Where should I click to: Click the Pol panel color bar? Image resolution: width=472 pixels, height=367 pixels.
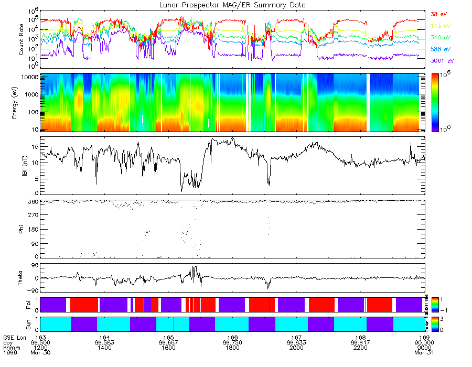coord(435,305)
